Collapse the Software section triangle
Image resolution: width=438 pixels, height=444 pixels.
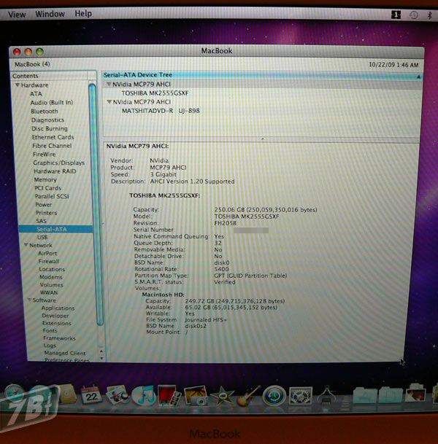click(x=29, y=300)
